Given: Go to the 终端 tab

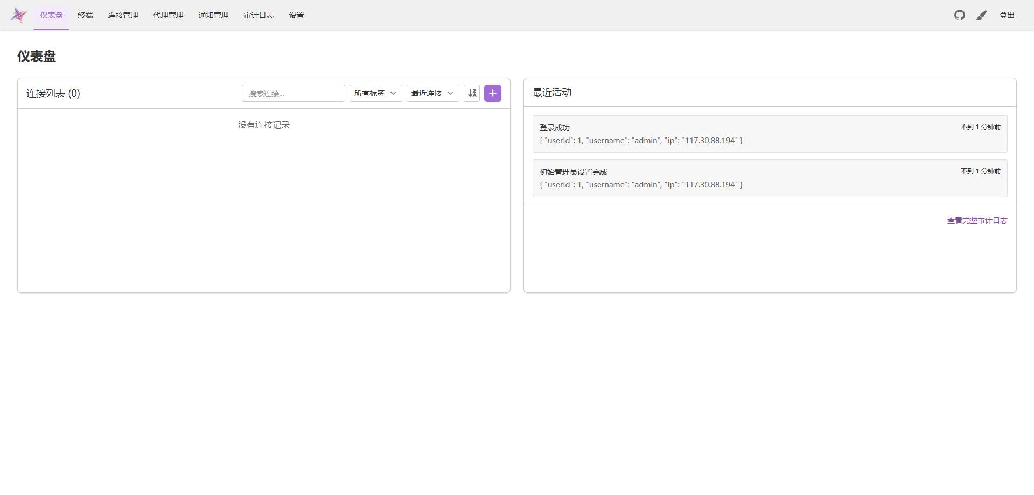Looking at the screenshot, I should click(x=85, y=15).
